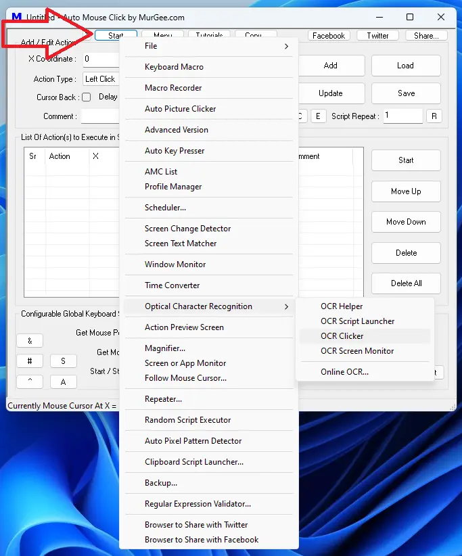Click Script Repeat input field

click(403, 116)
